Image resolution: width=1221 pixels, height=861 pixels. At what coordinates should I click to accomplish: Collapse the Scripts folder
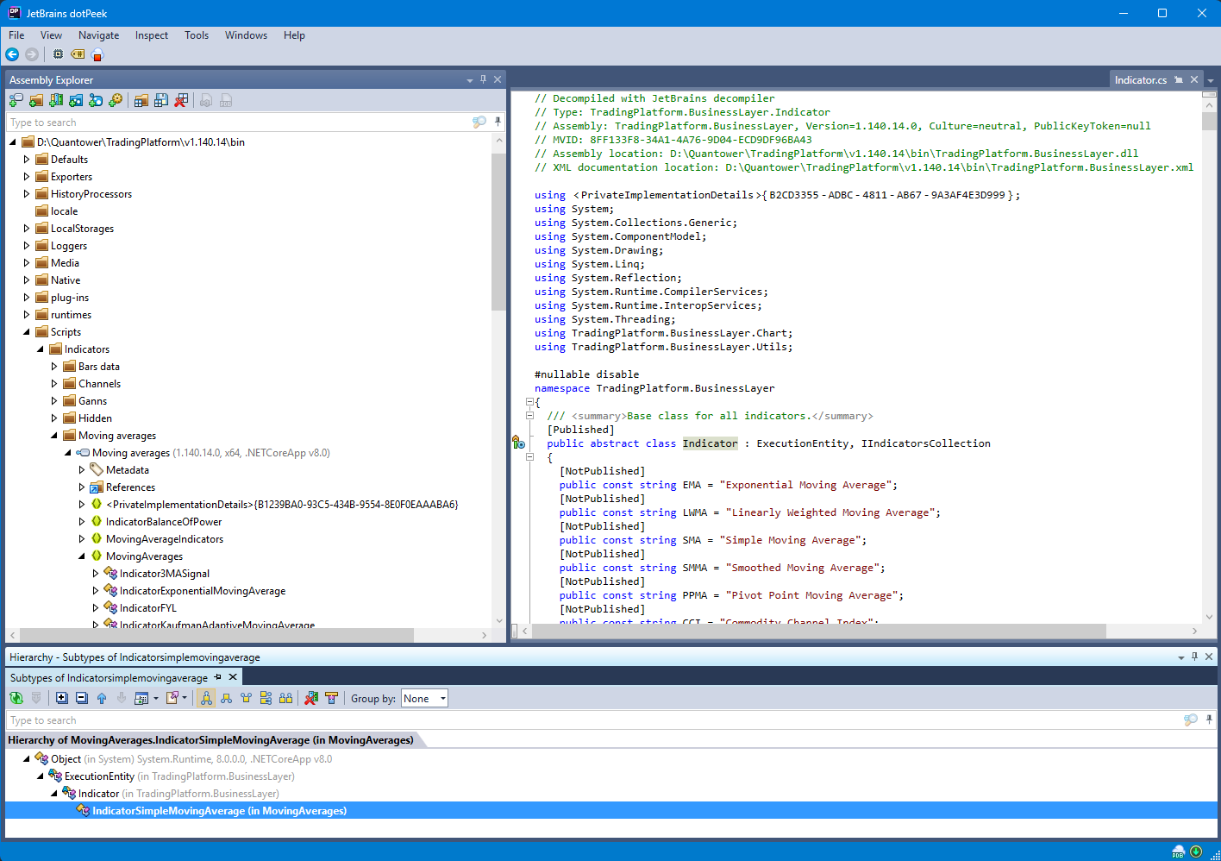(x=27, y=332)
